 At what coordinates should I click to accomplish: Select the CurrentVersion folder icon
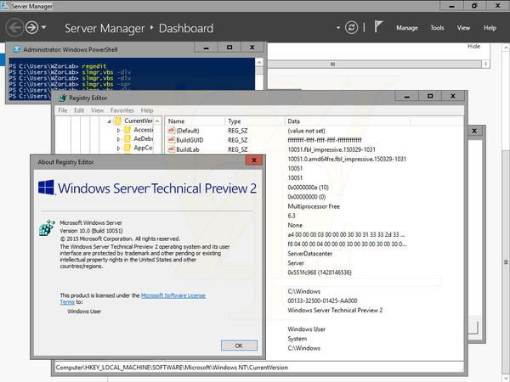pyautogui.click(x=118, y=121)
